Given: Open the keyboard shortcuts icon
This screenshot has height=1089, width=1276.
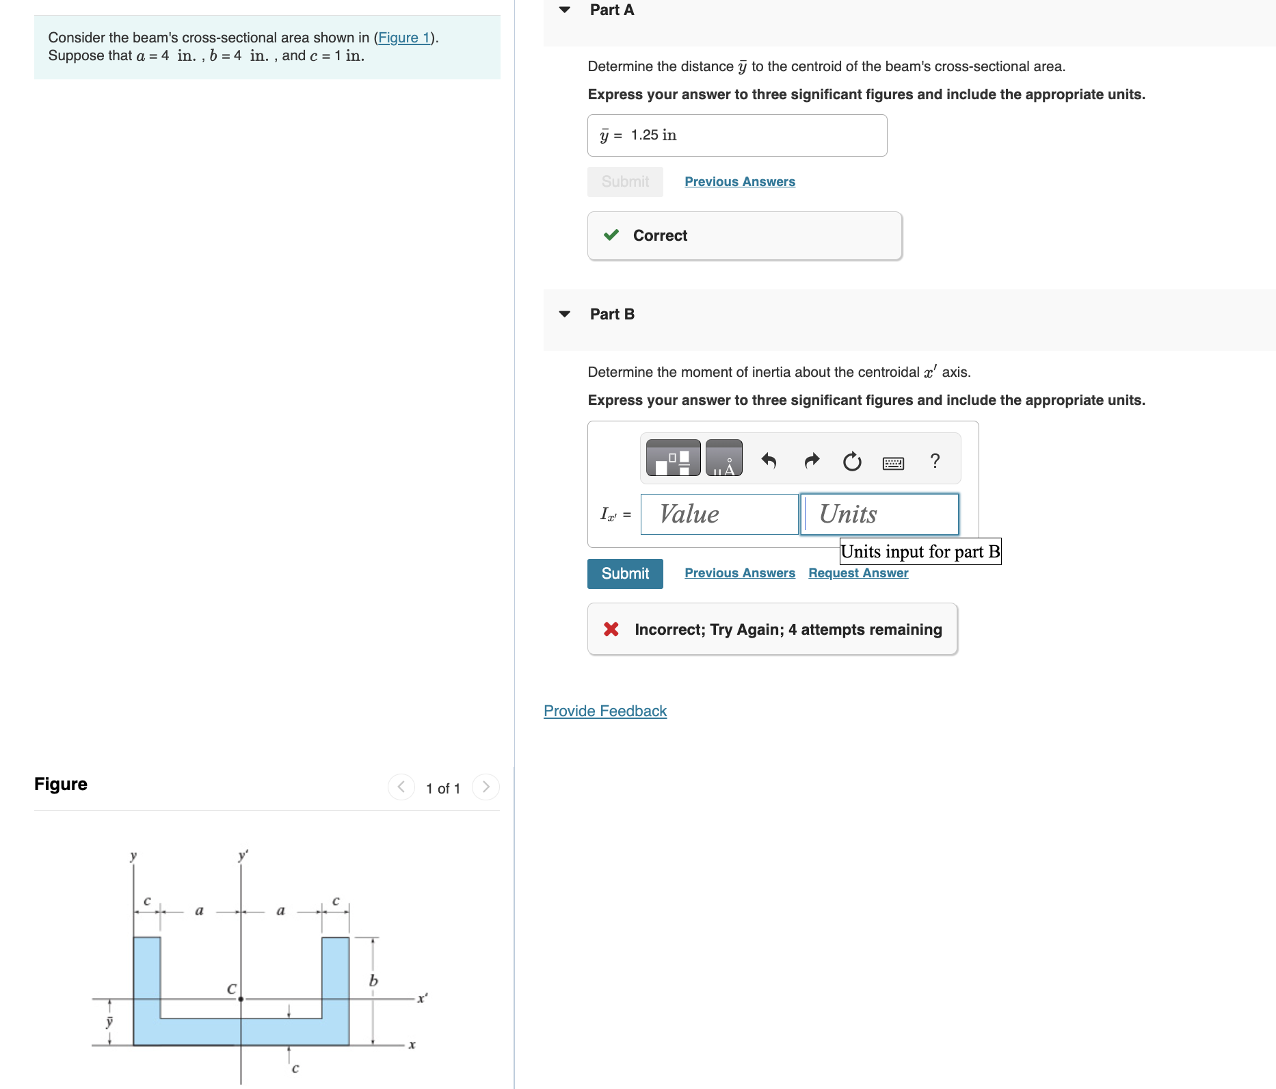Looking at the screenshot, I should [x=892, y=462].
